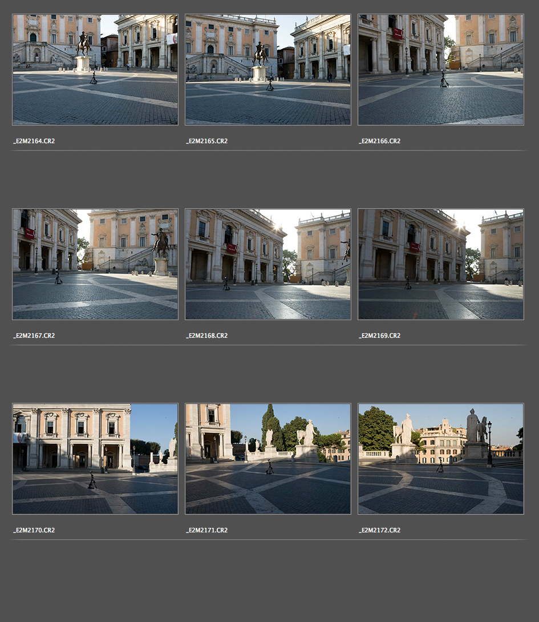539x622 pixels.
Task: Click the _E2M2172.CR2 filename label
Action: tap(380, 530)
